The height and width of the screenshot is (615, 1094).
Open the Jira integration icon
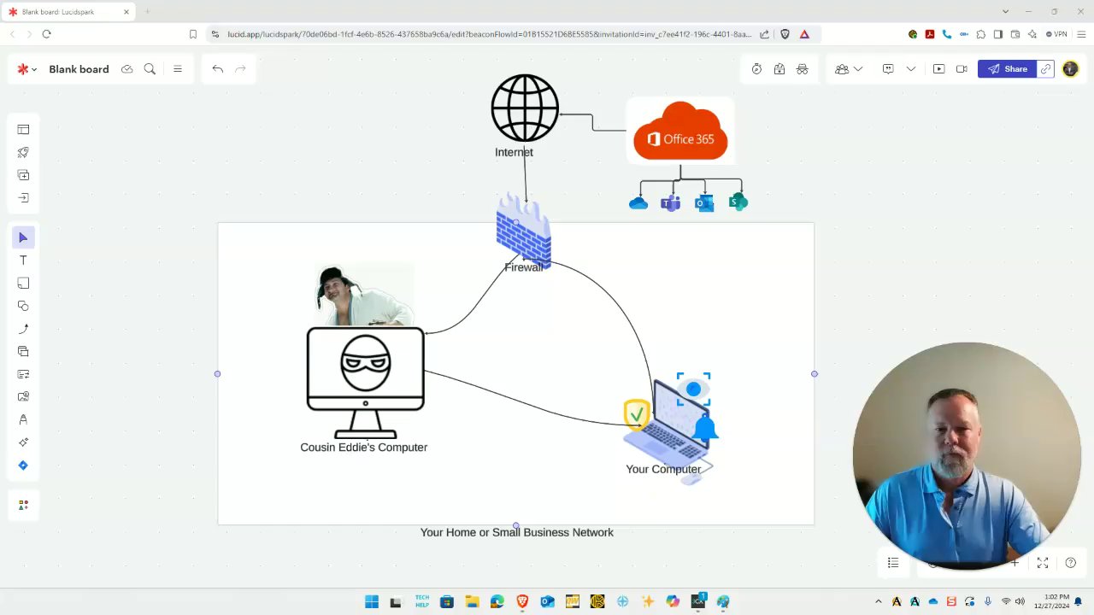[23, 466]
